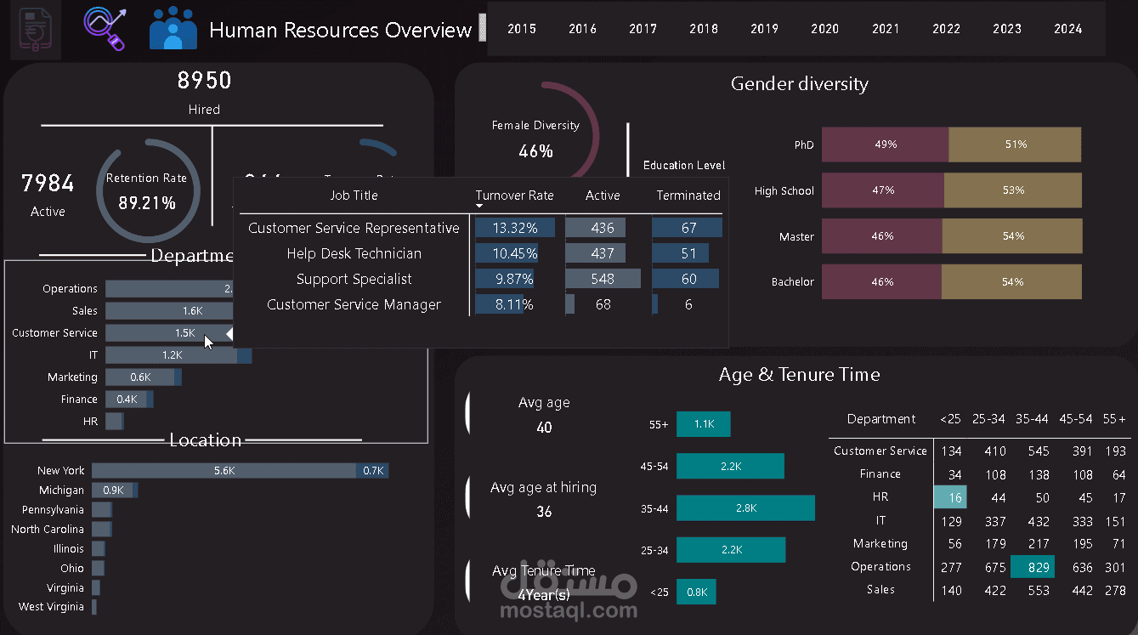The width and height of the screenshot is (1138, 635).
Task: Toggle the 2024 year filter
Action: (1067, 28)
